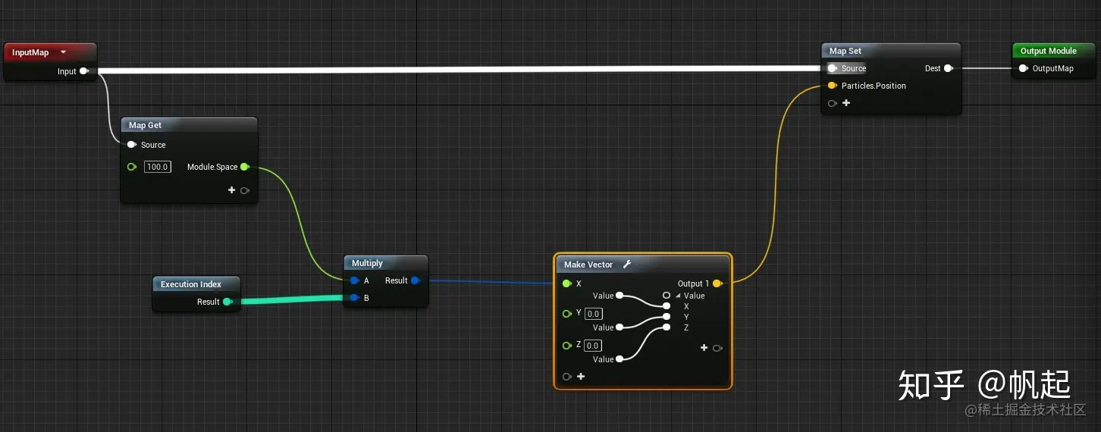The image size is (1101, 432).
Task: Click the Z input pin on Make Vector
Action: [x=567, y=346]
